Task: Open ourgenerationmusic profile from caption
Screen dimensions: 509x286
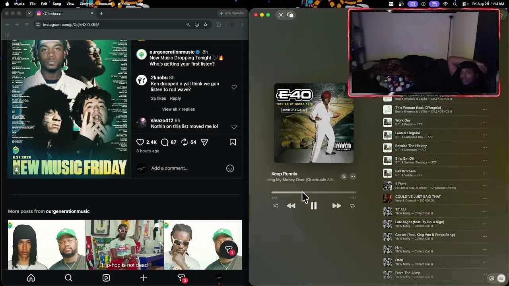Action: point(172,52)
